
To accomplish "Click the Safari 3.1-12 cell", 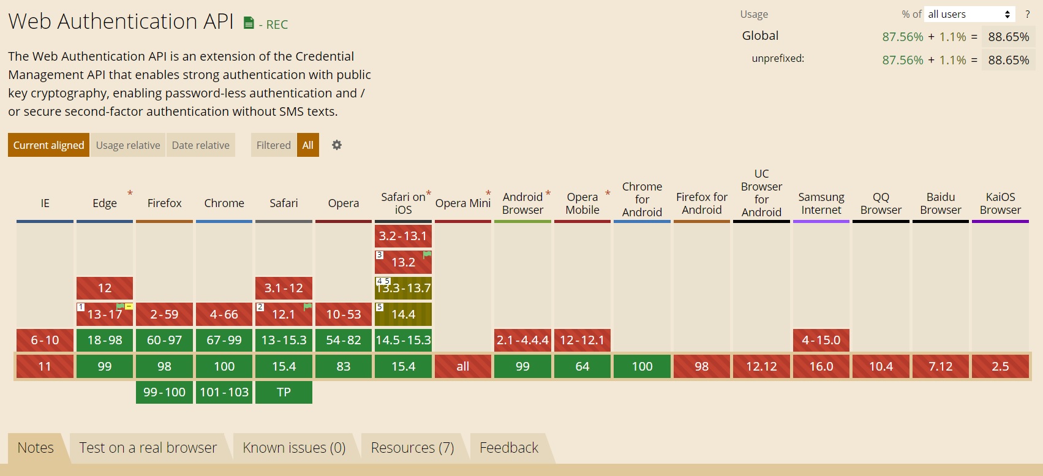I will [284, 288].
